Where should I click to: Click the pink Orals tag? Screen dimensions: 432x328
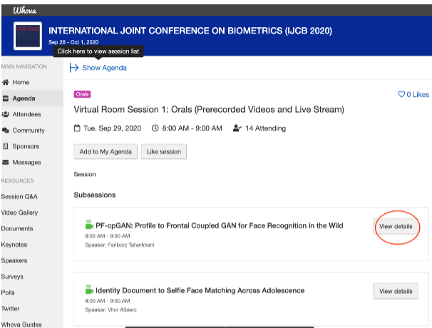[x=82, y=94]
